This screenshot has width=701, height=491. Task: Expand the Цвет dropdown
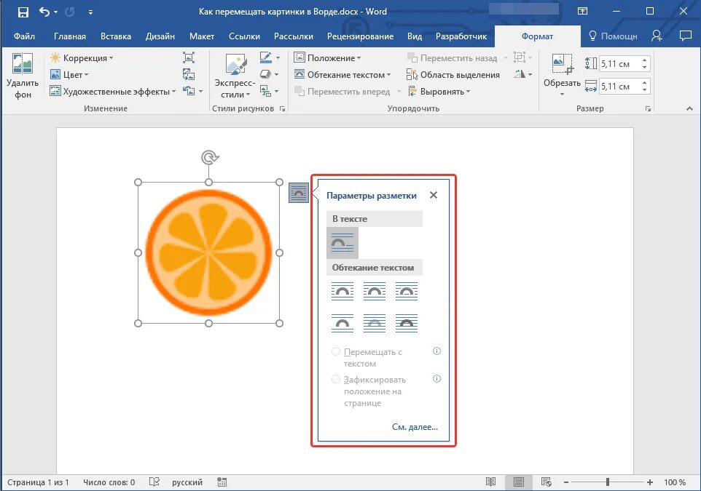coord(68,74)
